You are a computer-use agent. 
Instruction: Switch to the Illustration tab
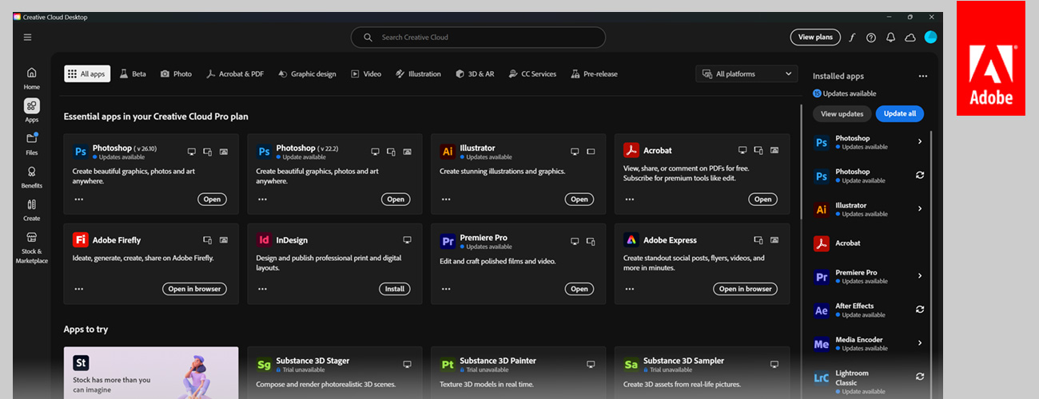click(x=418, y=73)
